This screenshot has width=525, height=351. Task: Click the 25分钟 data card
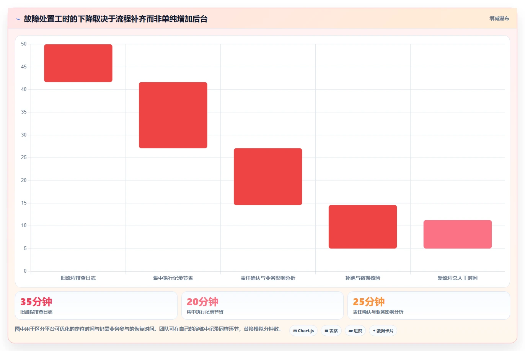click(x=429, y=305)
